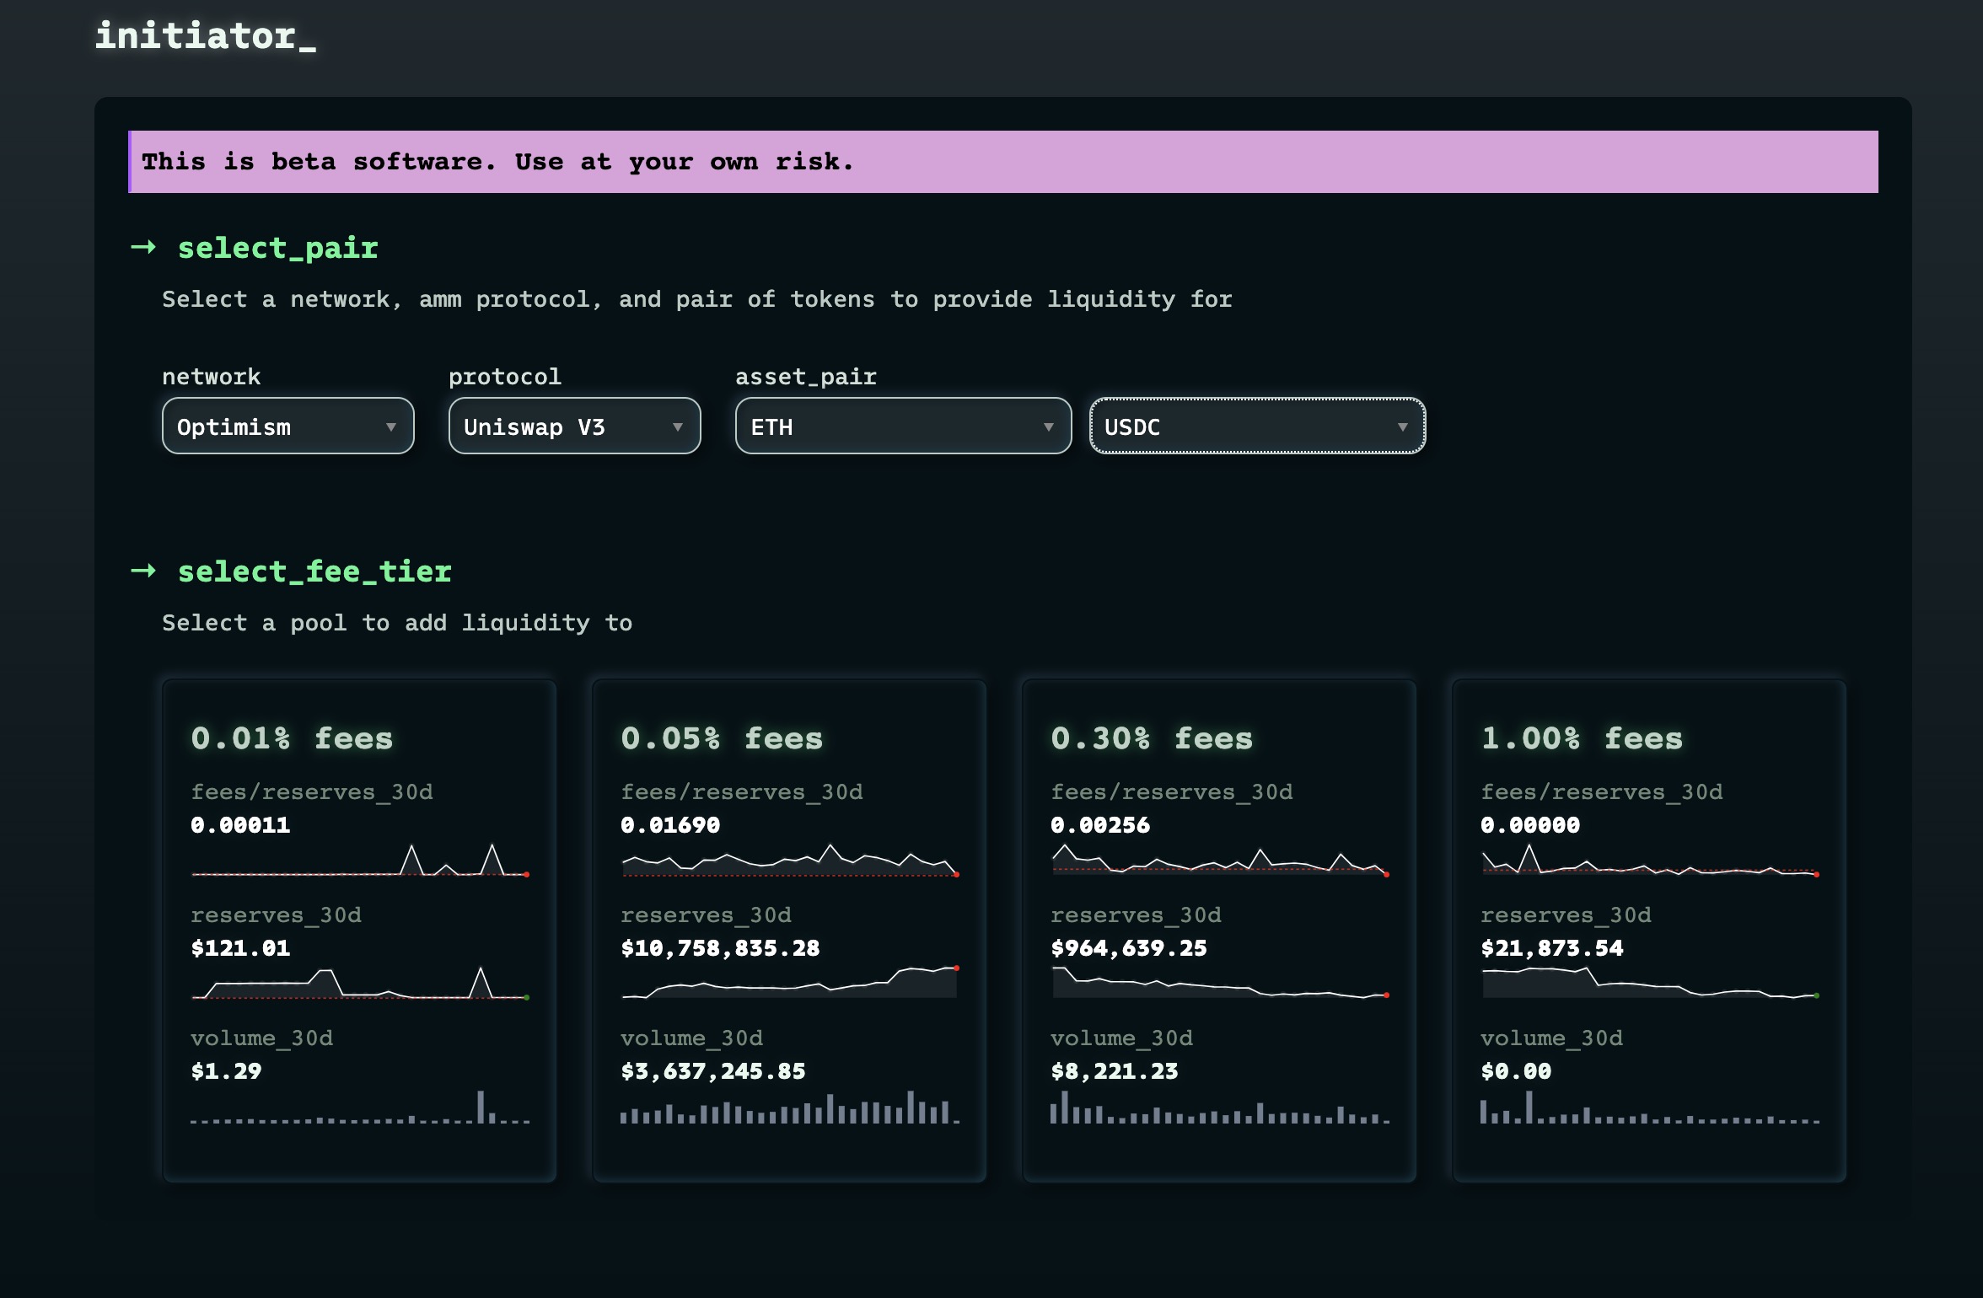Viewport: 1983px width, 1298px height.
Task: Click volume bar chart in 1.00% card
Action: [1650, 1107]
